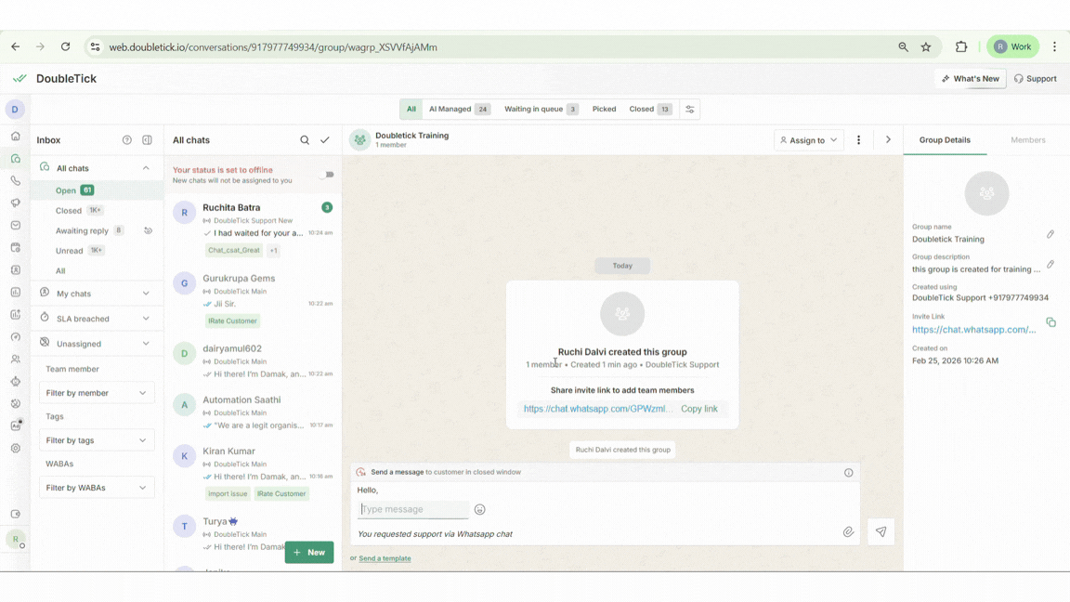Image resolution: width=1070 pixels, height=602 pixels.
Task: Open the Filter by tags dropdown
Action: 96,440
